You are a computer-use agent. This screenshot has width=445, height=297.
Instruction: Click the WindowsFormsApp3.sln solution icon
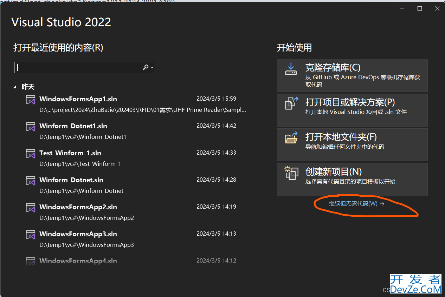click(x=31, y=235)
